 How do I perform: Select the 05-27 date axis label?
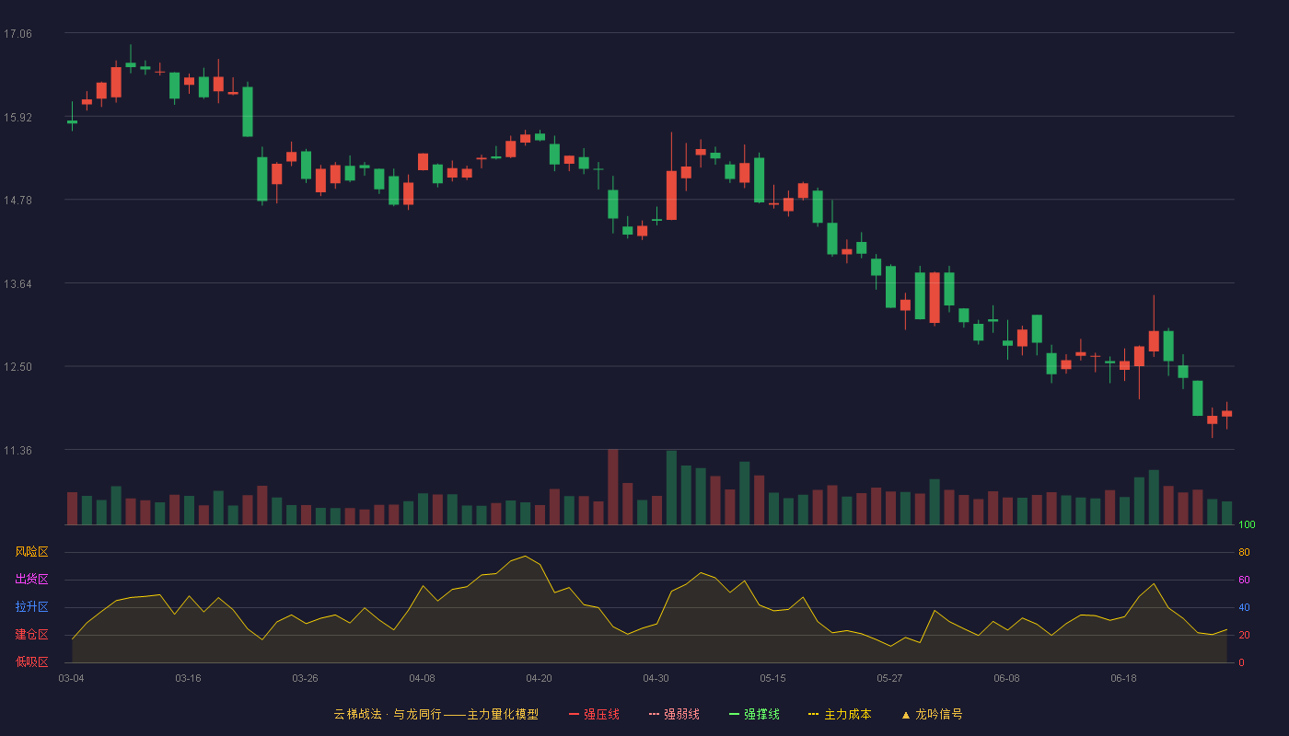[889, 678]
